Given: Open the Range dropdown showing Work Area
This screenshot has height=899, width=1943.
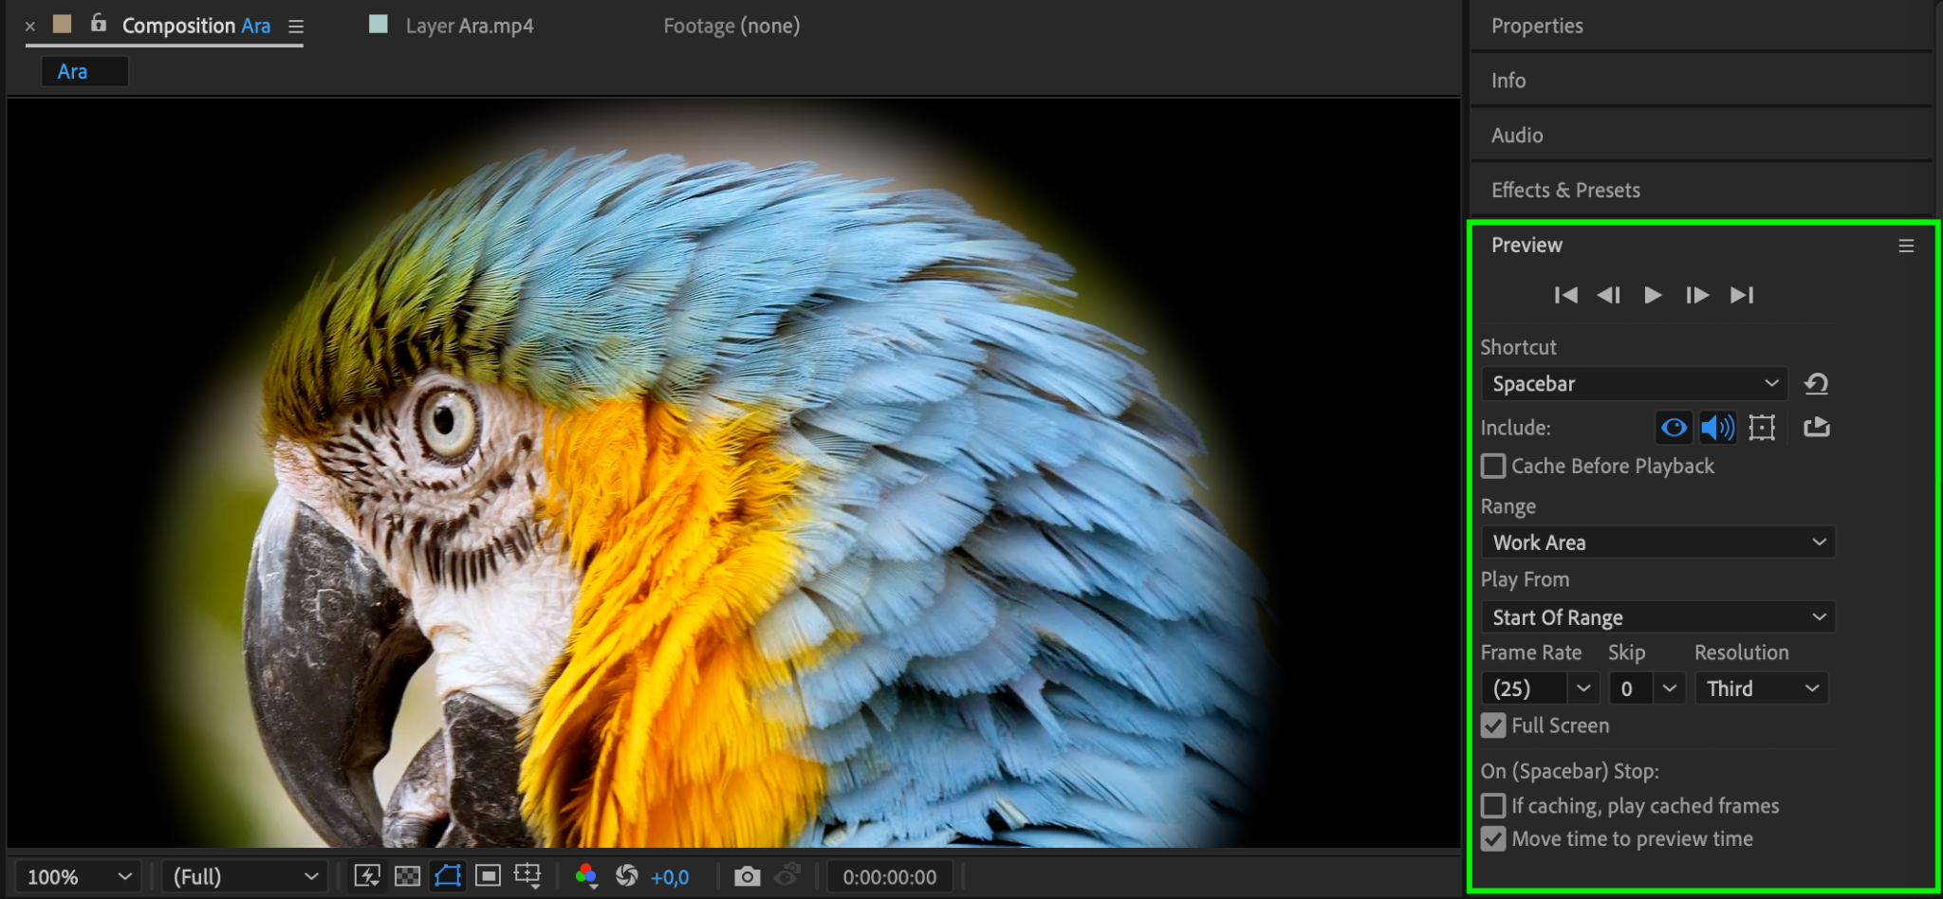Looking at the screenshot, I should (1656, 542).
